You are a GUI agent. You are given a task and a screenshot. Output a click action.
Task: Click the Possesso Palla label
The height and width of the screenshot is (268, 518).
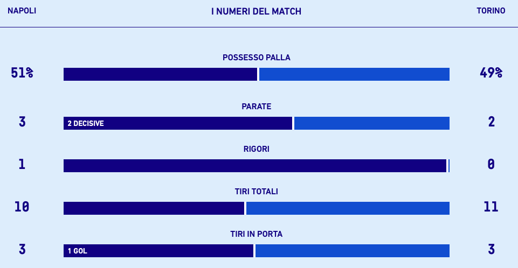coord(257,58)
